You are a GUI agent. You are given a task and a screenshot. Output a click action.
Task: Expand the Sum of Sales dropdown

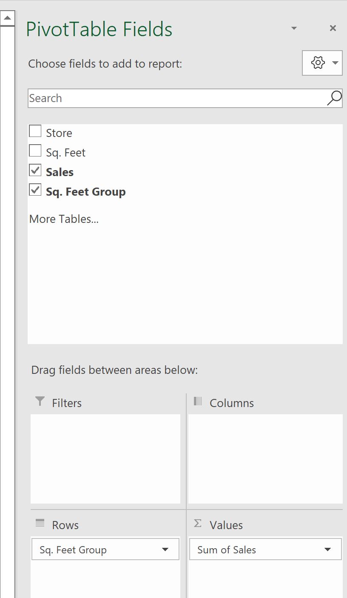click(327, 550)
